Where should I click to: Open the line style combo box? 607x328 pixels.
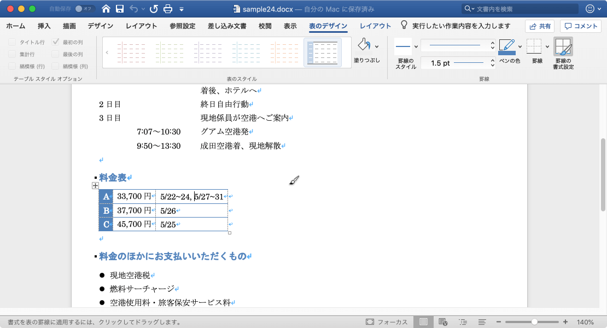click(x=458, y=45)
